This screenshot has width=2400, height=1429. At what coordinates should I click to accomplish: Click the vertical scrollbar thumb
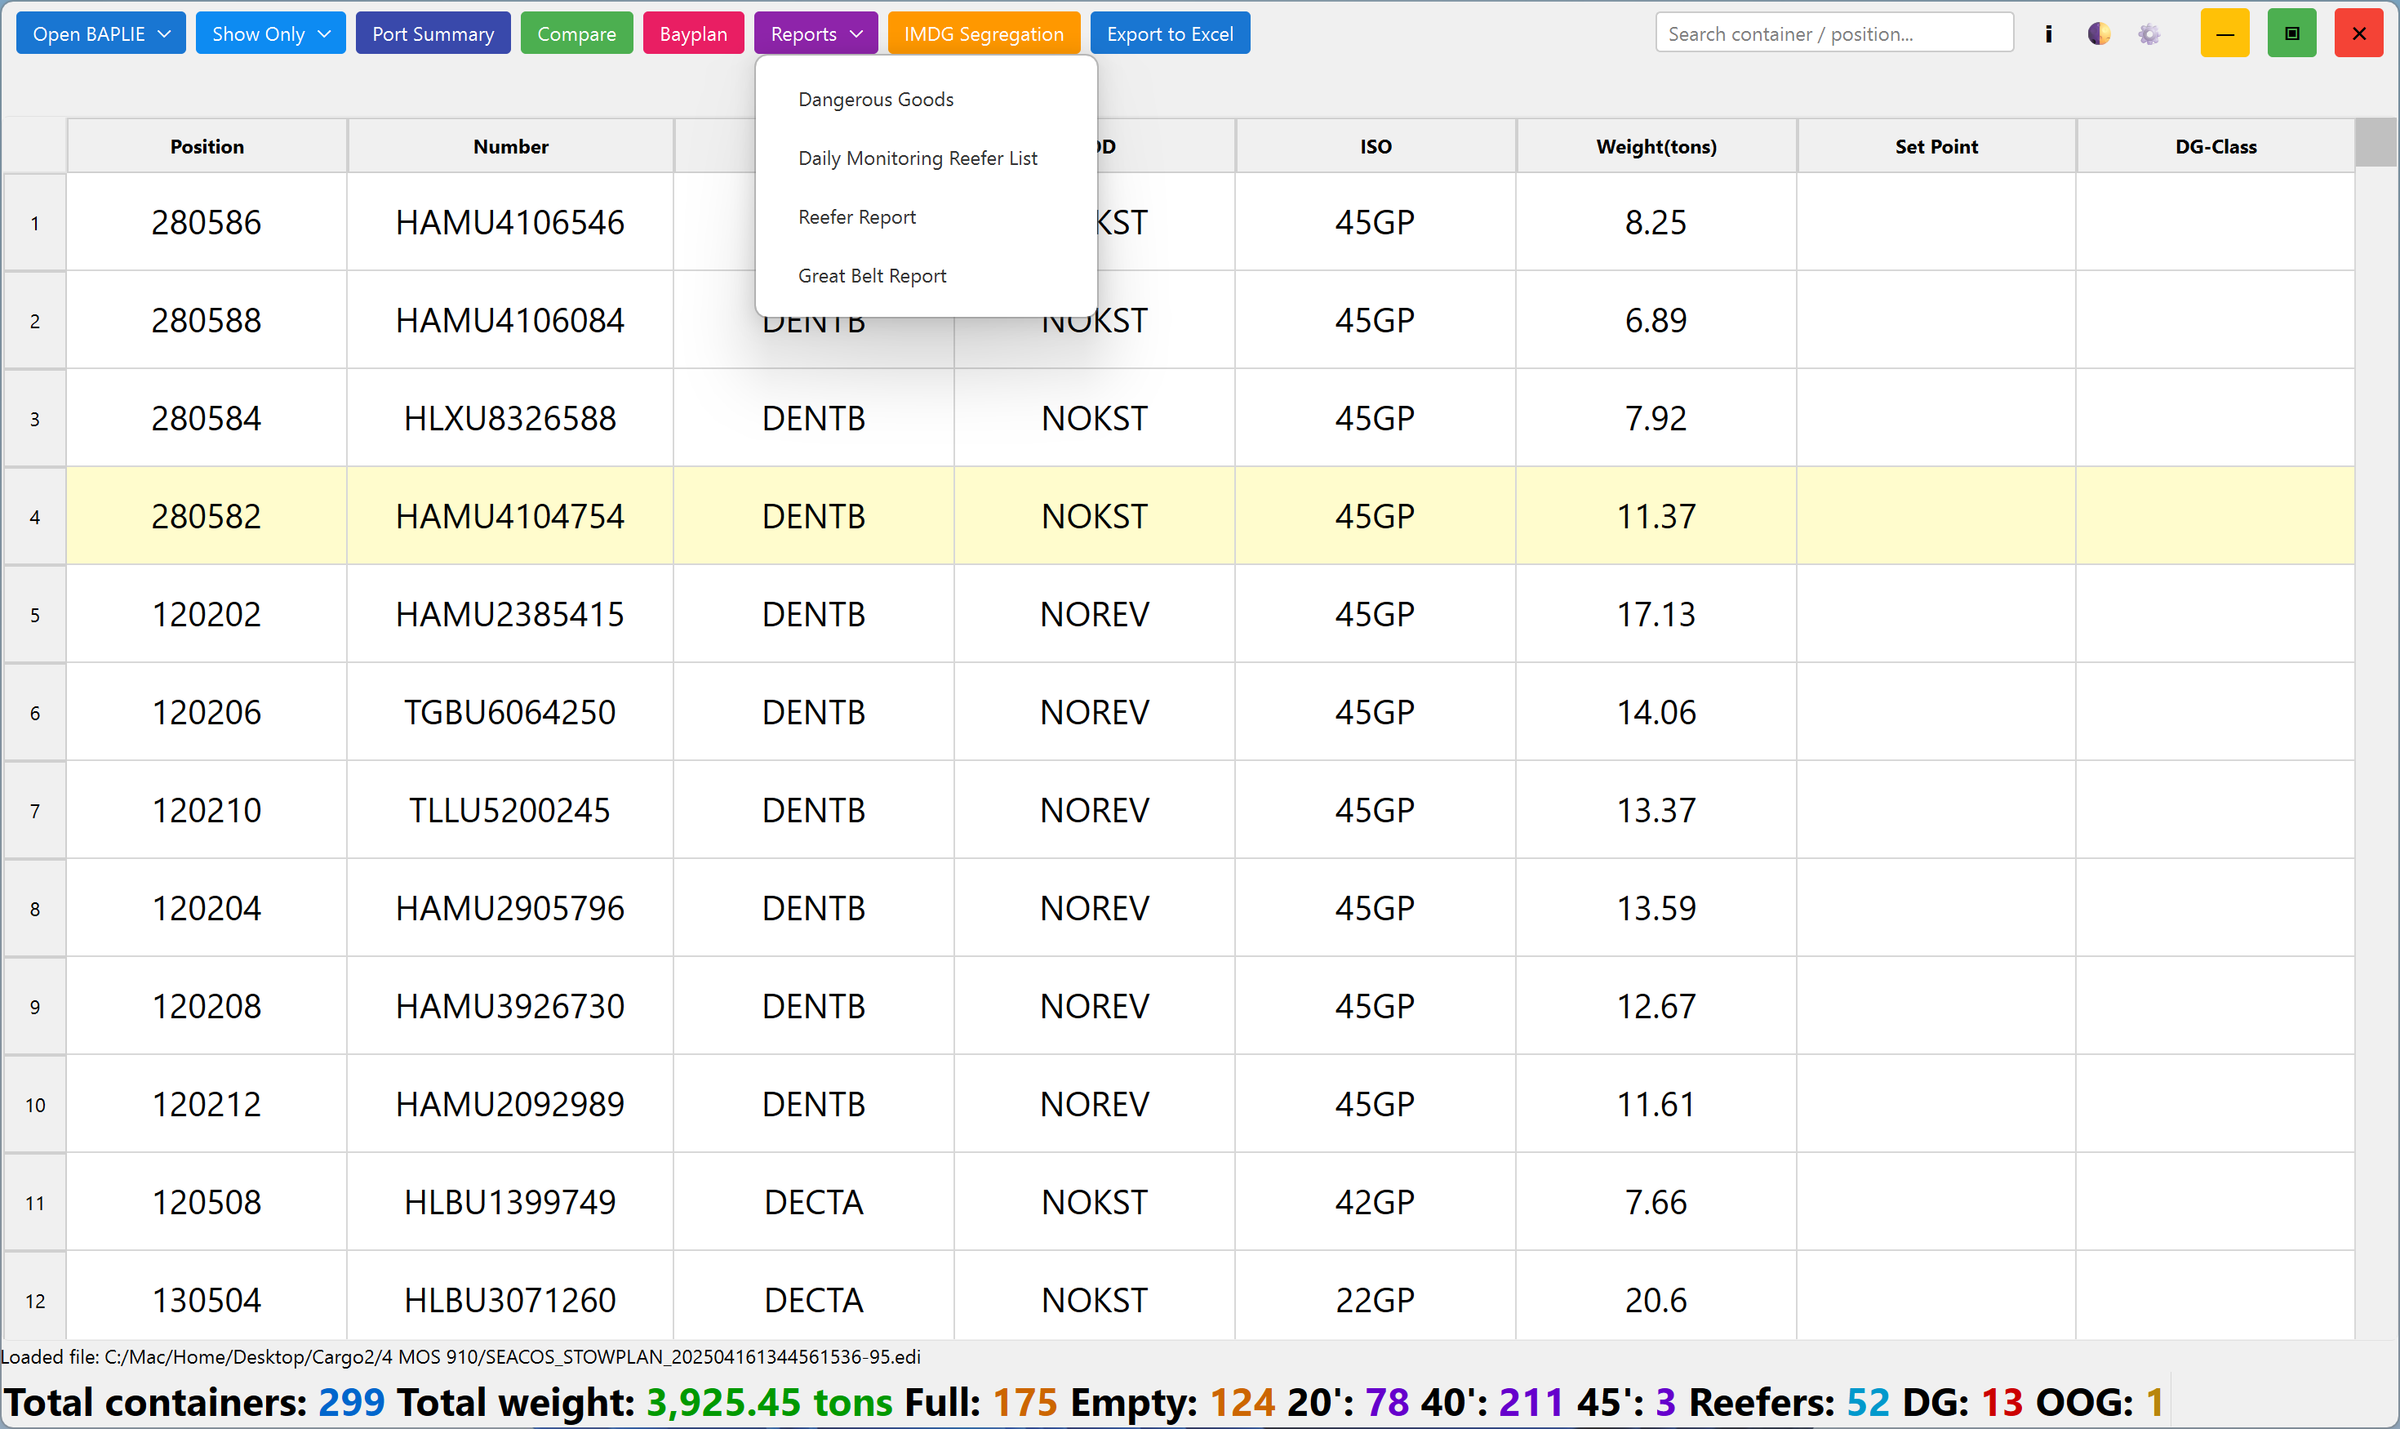click(2375, 143)
